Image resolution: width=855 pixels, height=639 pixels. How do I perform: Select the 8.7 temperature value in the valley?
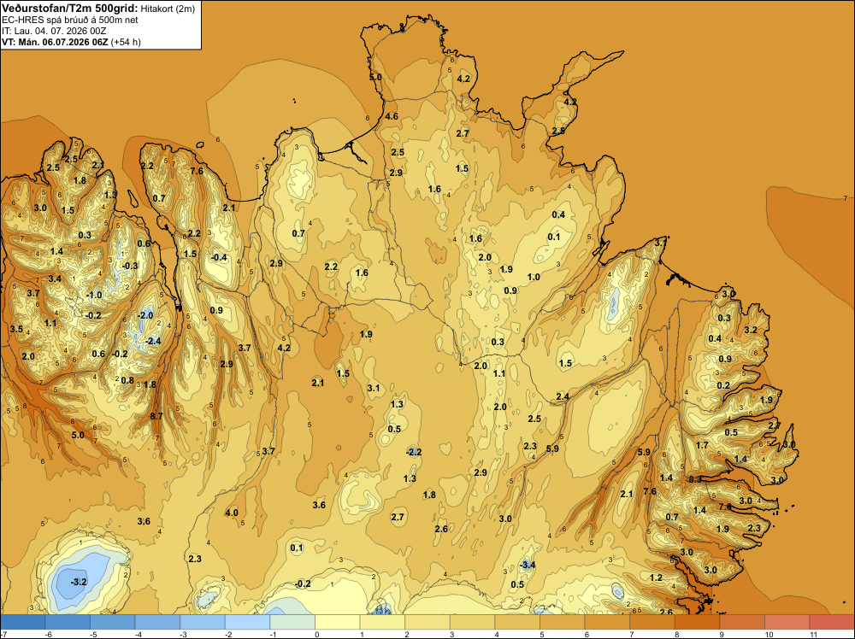156,416
